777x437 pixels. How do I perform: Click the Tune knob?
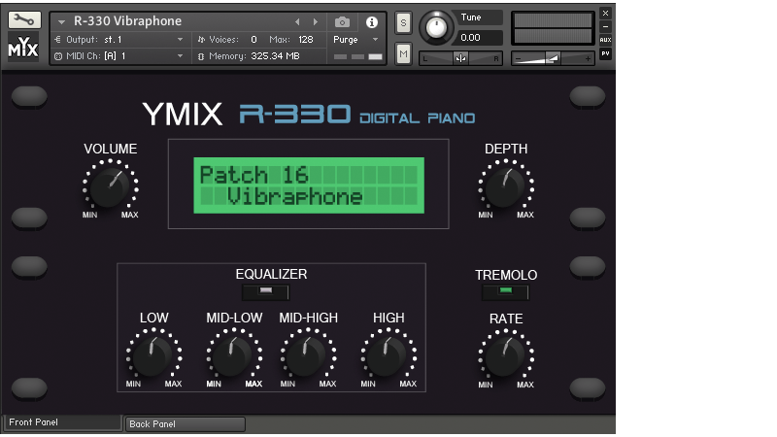(436, 28)
